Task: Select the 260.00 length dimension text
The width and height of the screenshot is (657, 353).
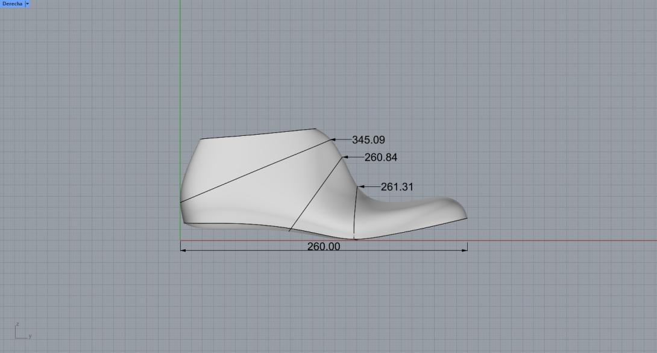Action: [324, 247]
